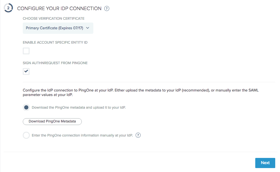Click the filled radio circle for metadata download
This screenshot has width=280, height=172.
click(26, 107)
